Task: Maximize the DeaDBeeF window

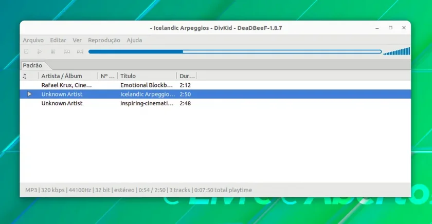Action: coord(390,28)
